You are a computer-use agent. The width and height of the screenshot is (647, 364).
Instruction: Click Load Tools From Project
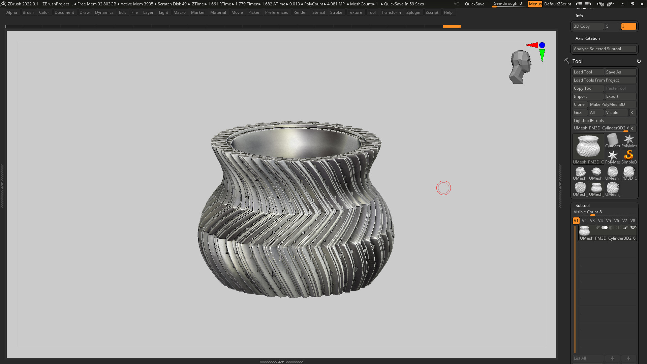[x=604, y=80]
